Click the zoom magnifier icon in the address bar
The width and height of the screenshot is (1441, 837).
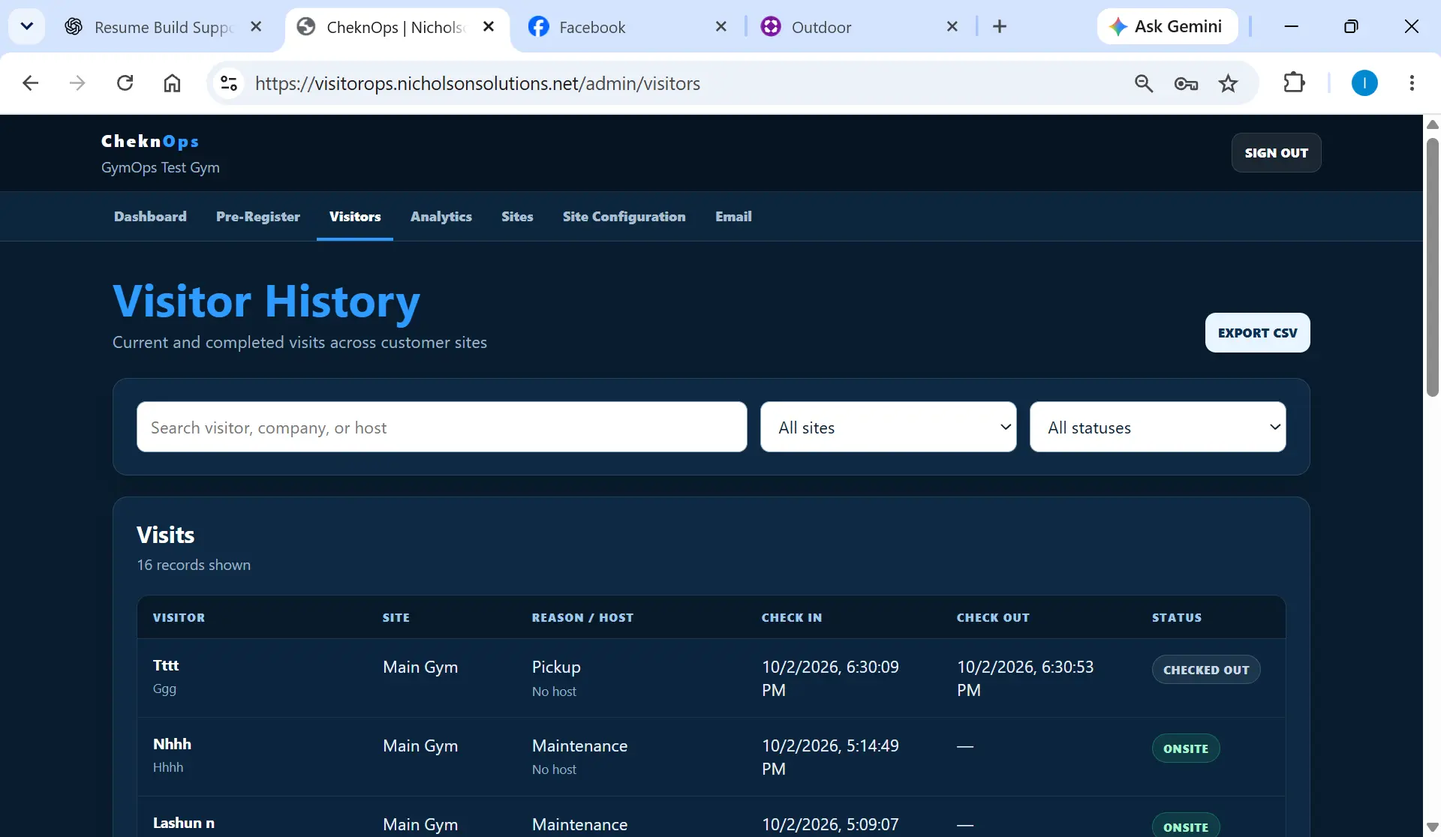(1143, 83)
